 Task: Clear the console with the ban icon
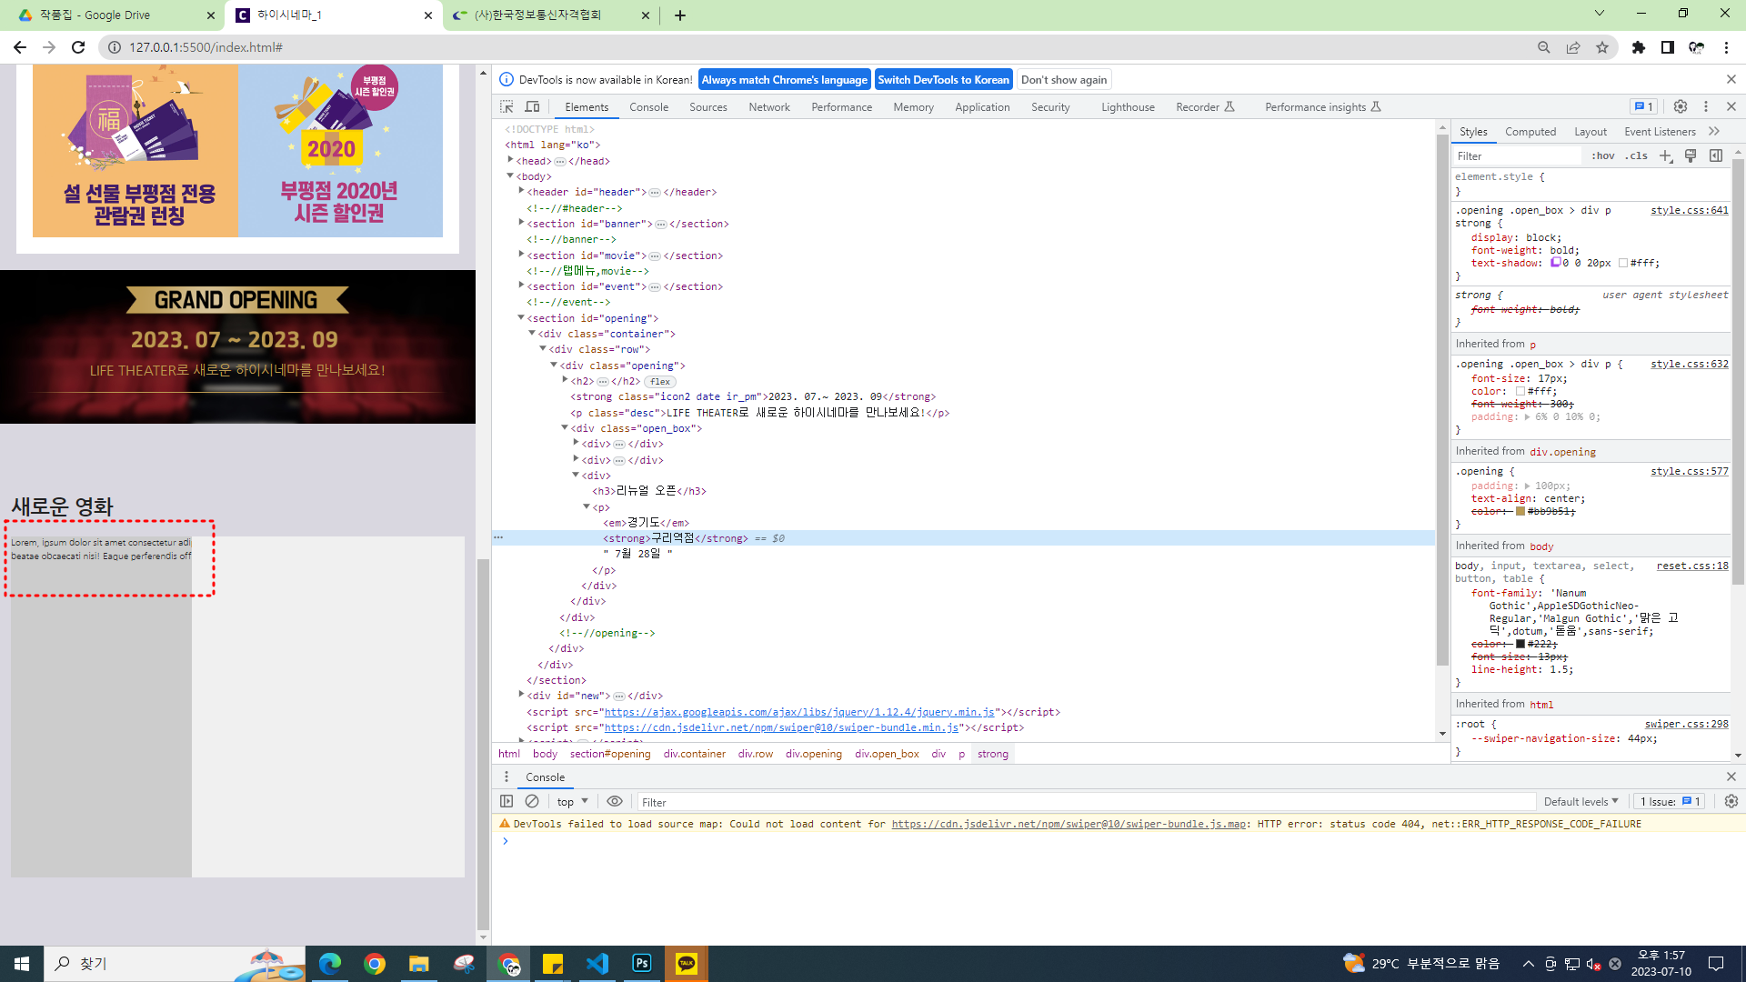coord(532,801)
